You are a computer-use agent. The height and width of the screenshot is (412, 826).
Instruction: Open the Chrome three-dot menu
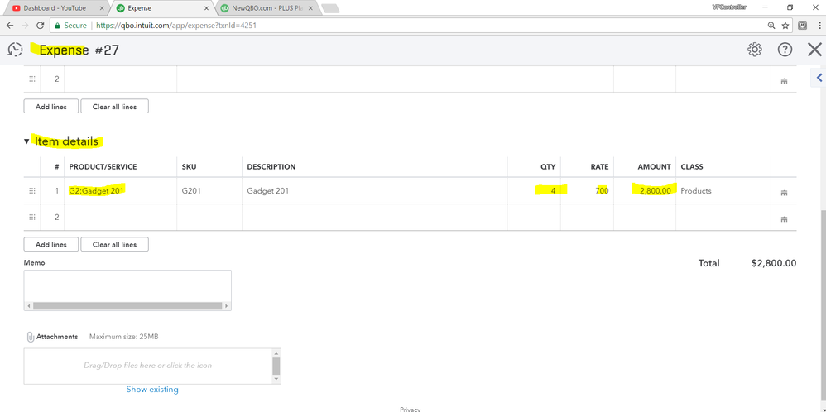click(819, 26)
